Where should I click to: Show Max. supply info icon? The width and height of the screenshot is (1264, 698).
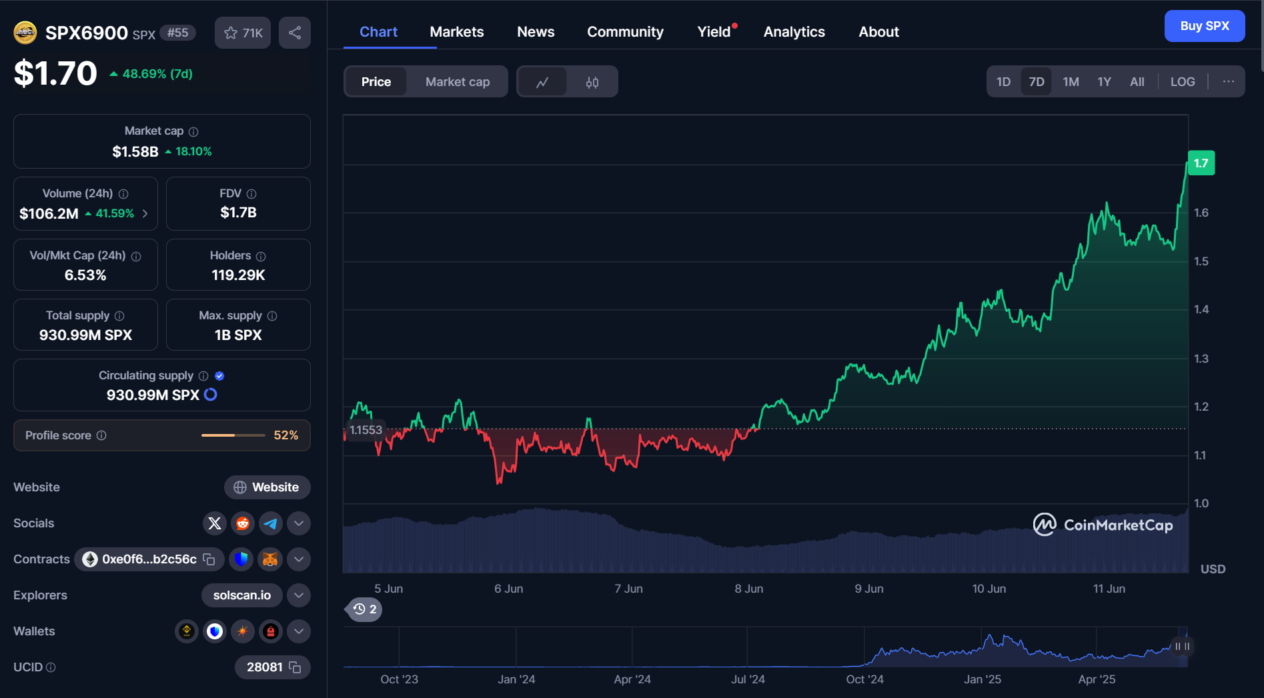point(272,316)
